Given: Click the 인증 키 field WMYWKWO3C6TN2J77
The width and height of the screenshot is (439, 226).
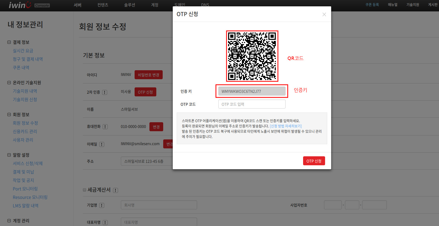Looking at the screenshot, I should pos(252,91).
